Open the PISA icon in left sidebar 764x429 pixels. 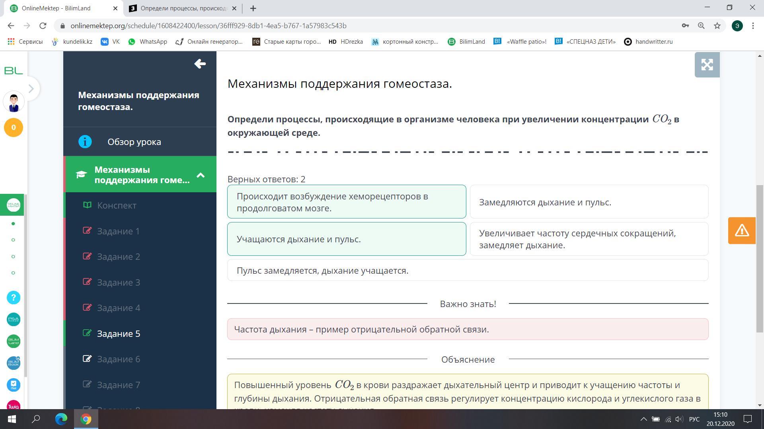14,319
